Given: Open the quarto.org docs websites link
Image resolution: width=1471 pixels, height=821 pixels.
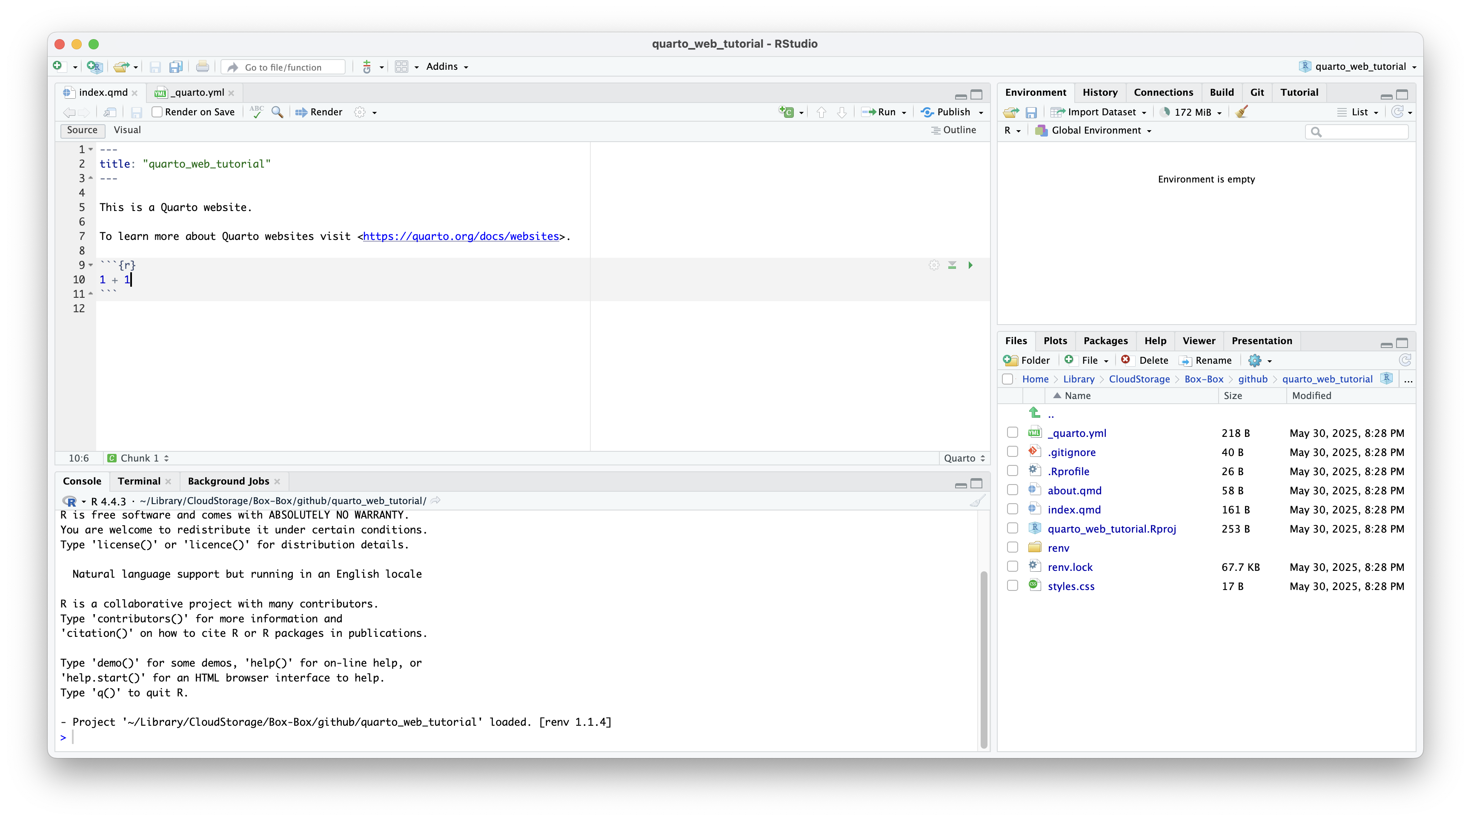Looking at the screenshot, I should pos(461,236).
